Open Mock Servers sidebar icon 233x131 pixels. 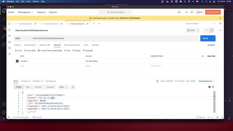[x=9, y=42]
